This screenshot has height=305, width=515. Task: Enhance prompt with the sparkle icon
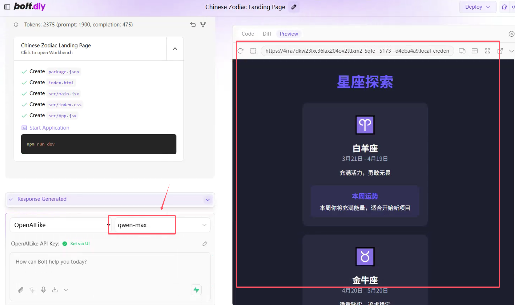pos(32,290)
